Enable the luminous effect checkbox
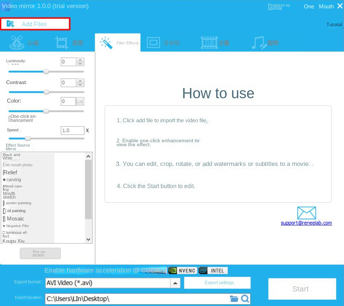Screen dimensions: 344x306 point(4,233)
